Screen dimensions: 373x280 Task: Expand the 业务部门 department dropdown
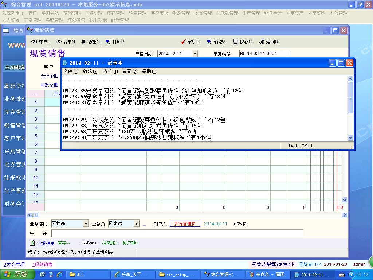(x=86, y=223)
